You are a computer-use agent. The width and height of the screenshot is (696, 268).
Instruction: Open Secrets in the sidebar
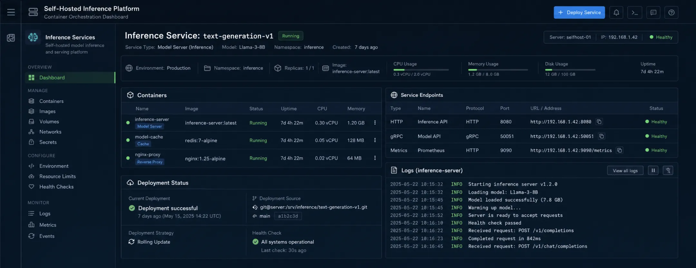pos(43,142)
